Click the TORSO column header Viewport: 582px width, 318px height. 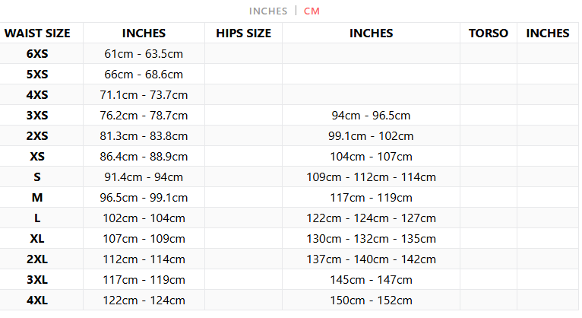click(489, 33)
